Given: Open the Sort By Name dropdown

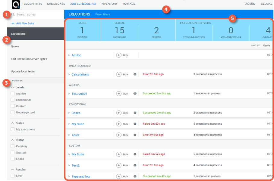Looking at the screenshot, I should [266, 45].
